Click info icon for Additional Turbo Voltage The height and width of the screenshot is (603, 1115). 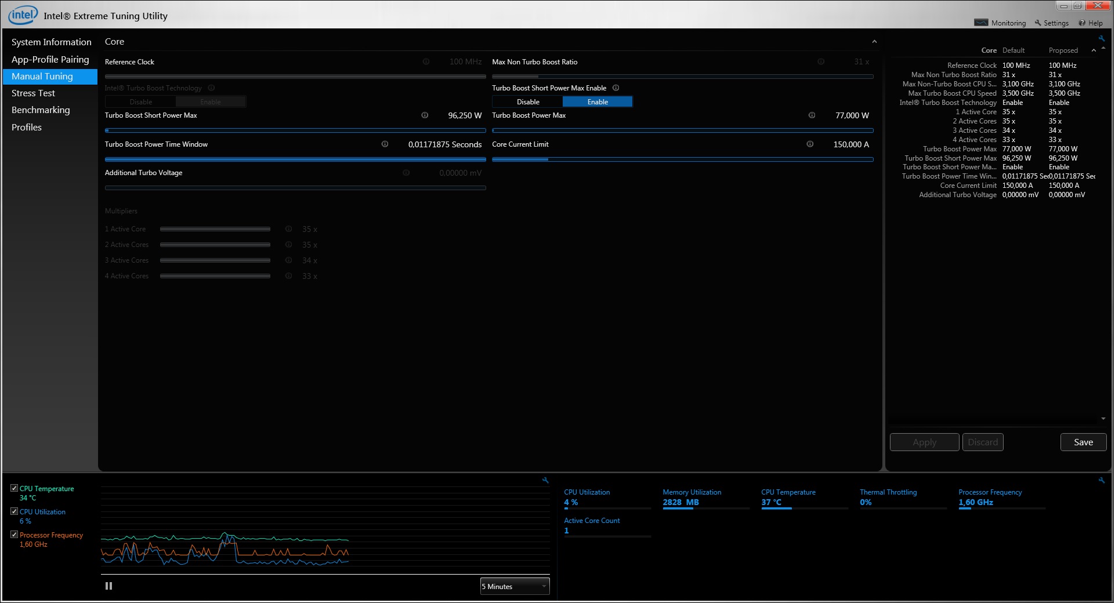click(x=406, y=173)
